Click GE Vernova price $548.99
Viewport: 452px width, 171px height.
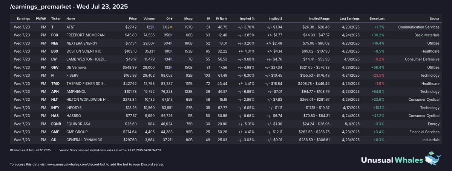click(129, 67)
